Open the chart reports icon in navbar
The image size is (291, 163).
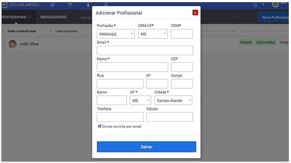52,5
